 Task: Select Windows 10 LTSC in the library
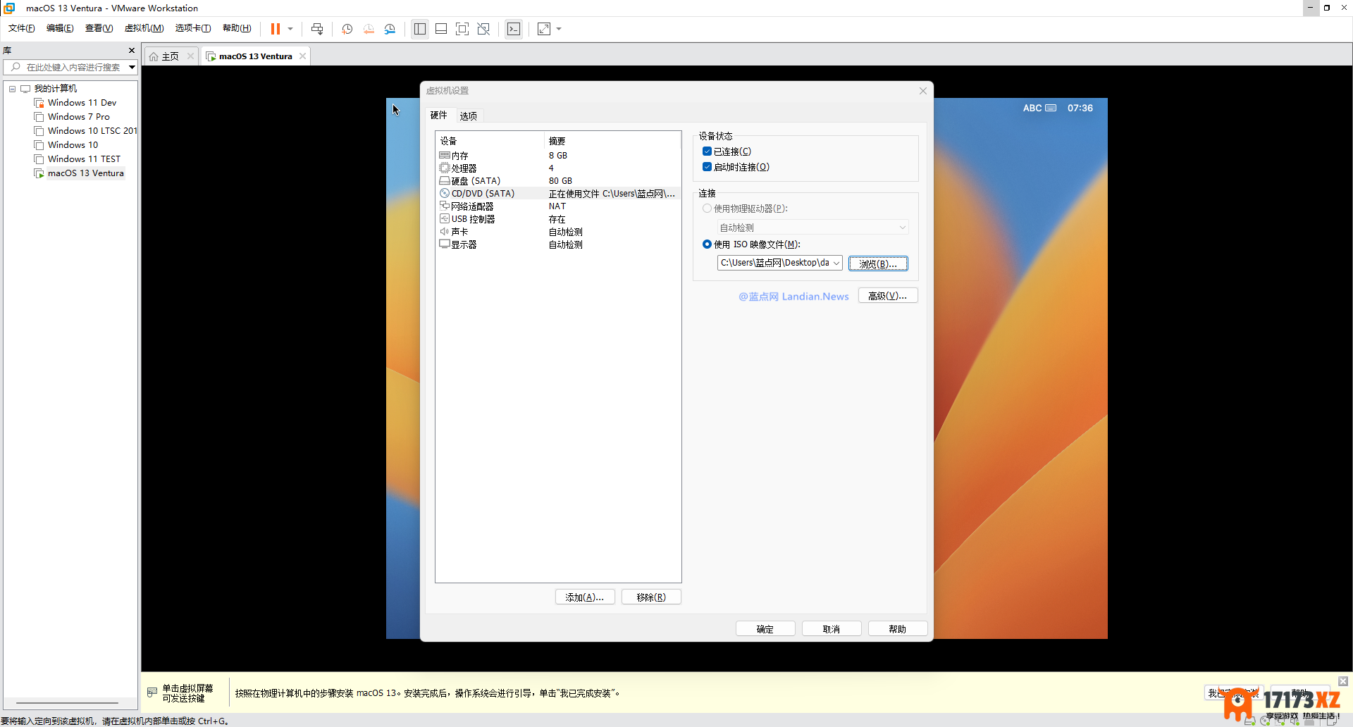point(86,131)
